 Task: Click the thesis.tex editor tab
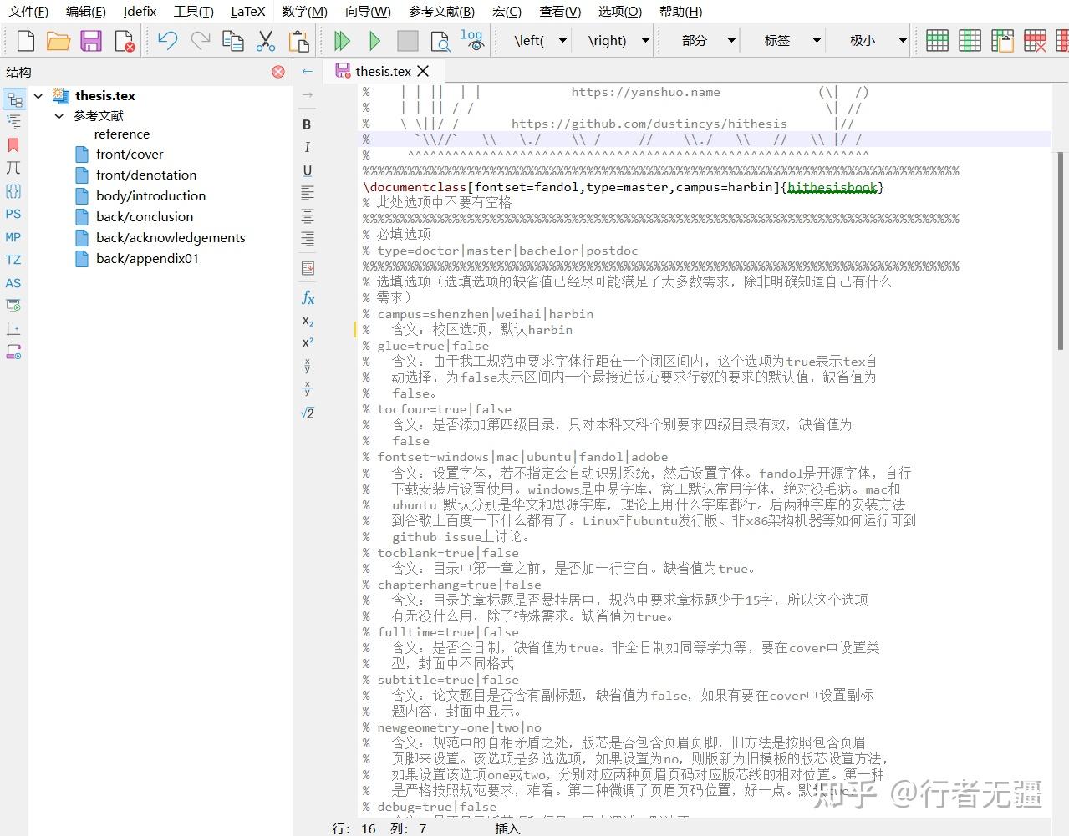click(384, 71)
